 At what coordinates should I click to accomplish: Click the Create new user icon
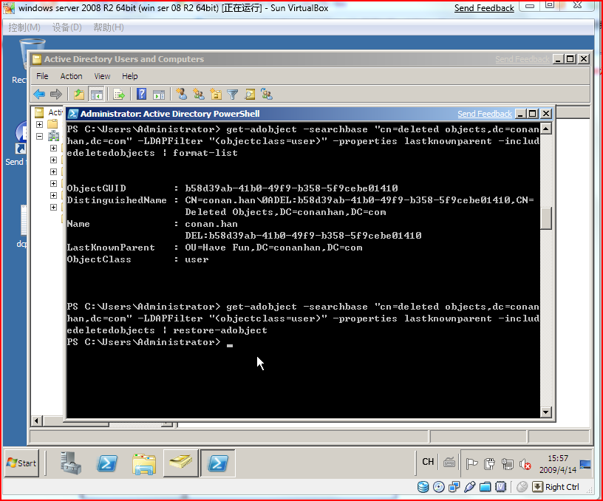[x=181, y=94]
